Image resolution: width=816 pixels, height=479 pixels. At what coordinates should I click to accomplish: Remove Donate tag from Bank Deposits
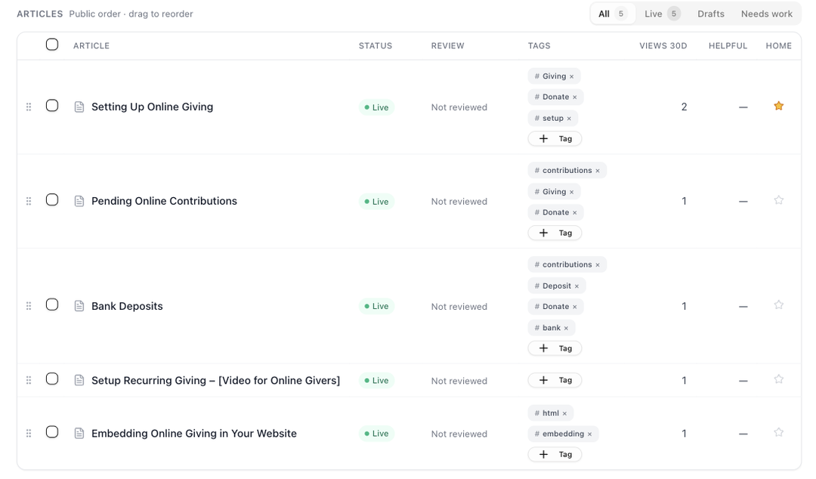pos(574,307)
